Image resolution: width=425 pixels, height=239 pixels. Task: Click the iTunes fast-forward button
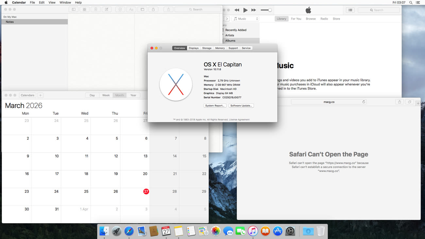[x=253, y=10]
